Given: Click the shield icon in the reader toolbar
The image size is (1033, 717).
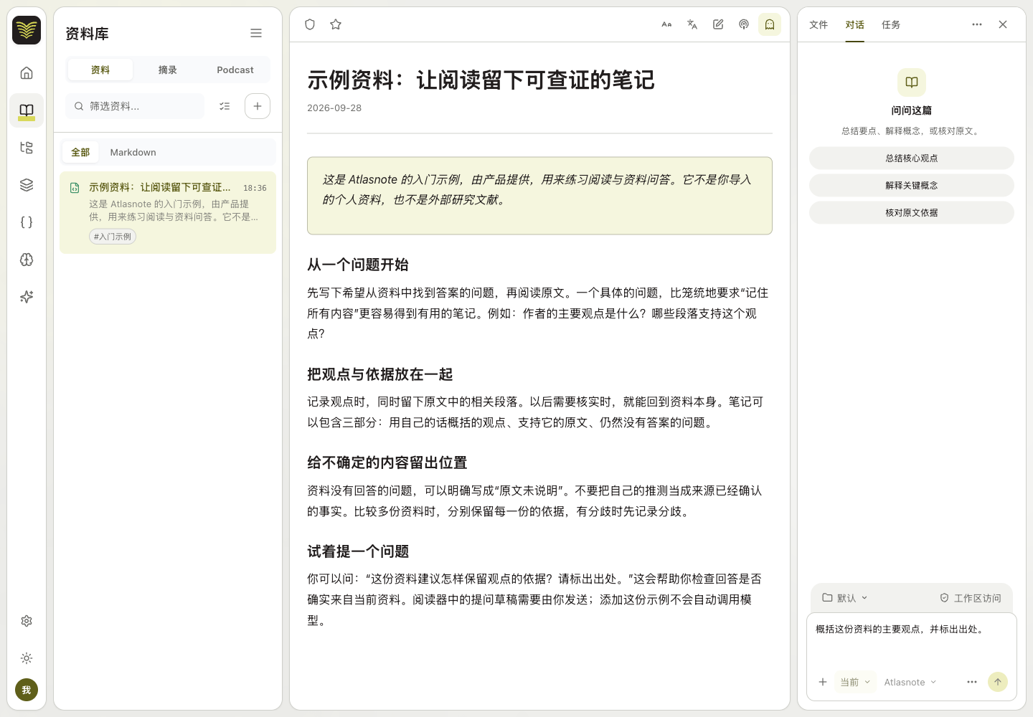Looking at the screenshot, I should click(310, 24).
